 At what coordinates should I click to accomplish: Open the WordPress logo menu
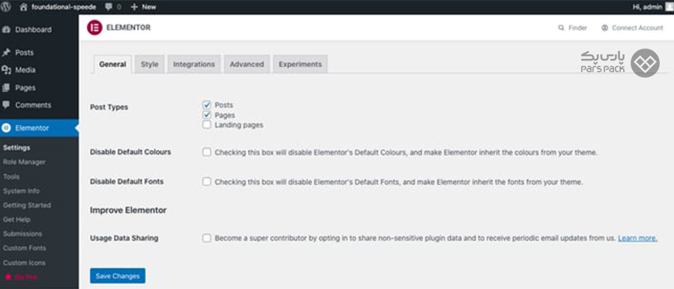coord(7,7)
